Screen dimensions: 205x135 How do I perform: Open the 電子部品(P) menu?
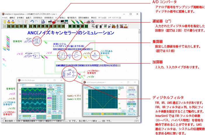72,18
